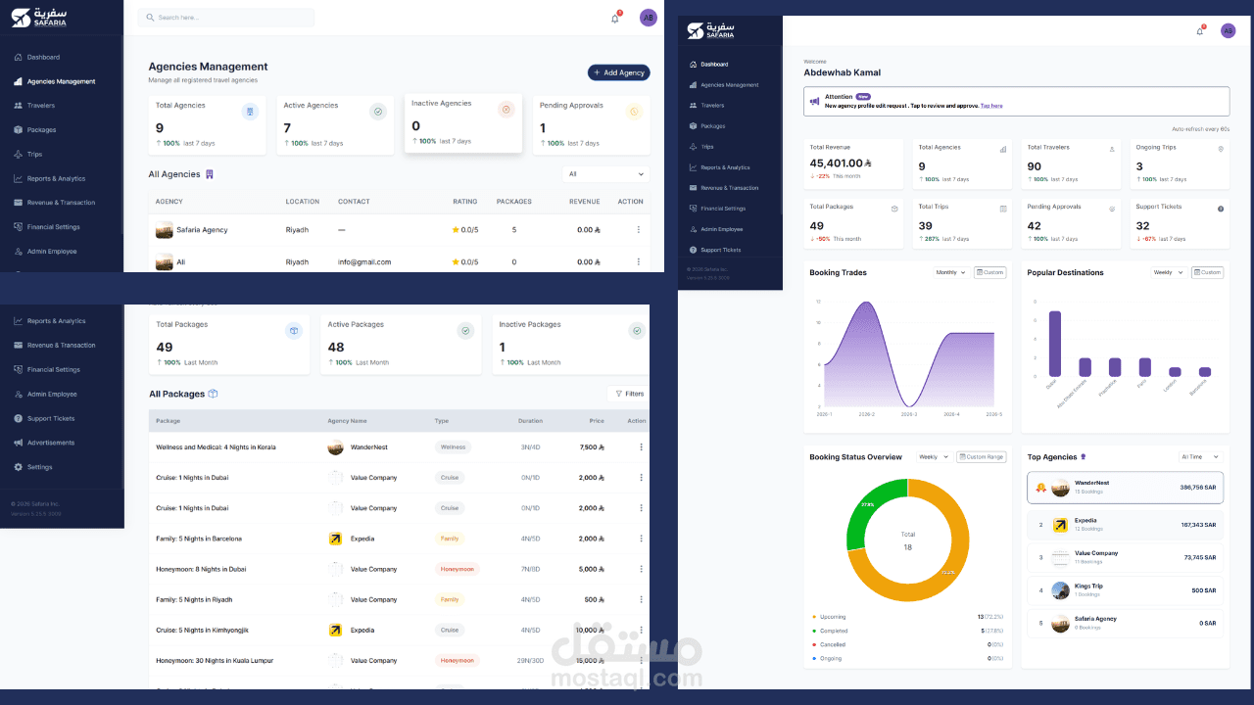The width and height of the screenshot is (1254, 705).
Task: Click the Dubai bar in Popular Destinations
Action: pyautogui.click(x=1055, y=344)
